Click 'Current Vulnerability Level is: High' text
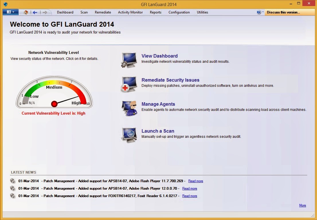Image resolution: width=317 pixels, height=220 pixels. point(54,113)
